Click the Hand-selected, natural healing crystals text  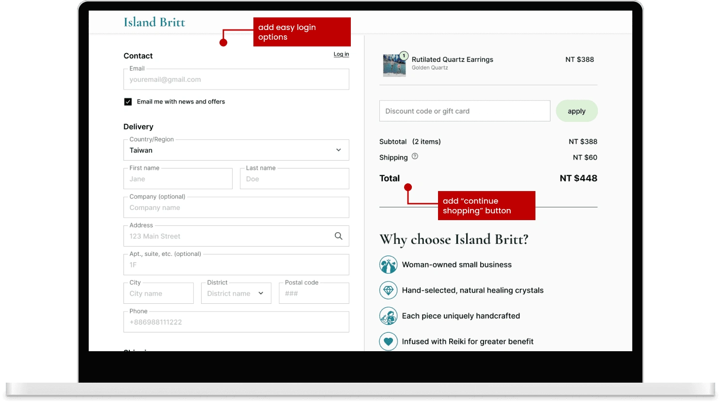point(473,290)
